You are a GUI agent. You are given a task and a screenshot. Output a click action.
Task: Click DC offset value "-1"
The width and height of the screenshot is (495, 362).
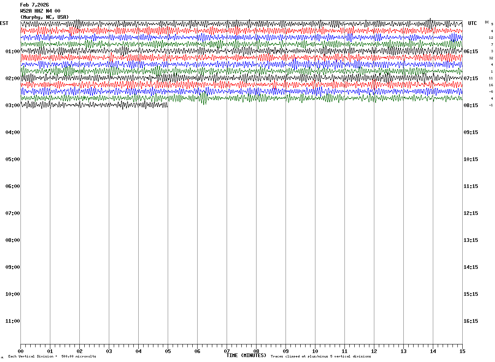tap(491, 105)
